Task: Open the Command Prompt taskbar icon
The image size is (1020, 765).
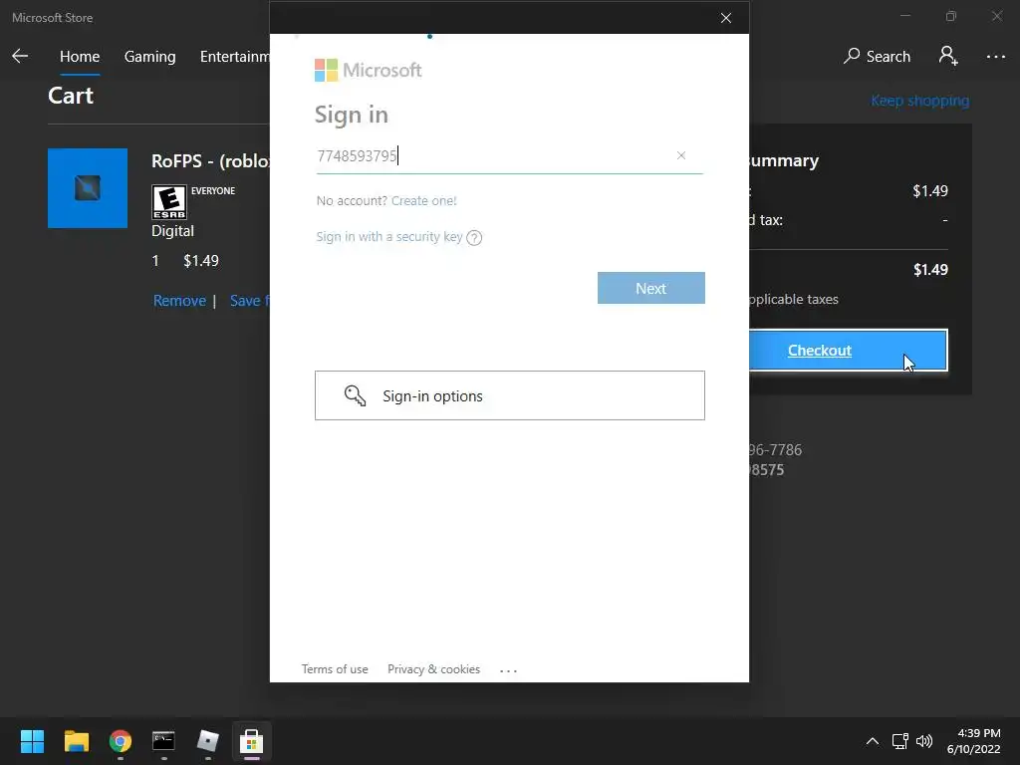Action: tap(164, 741)
